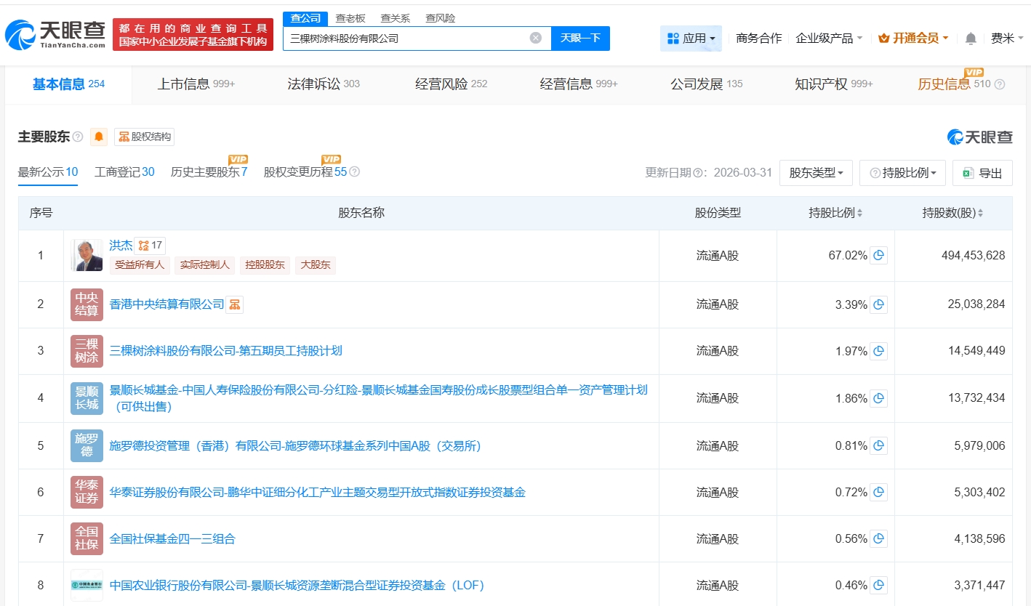Click the help icon beside 历史信息 510
1031x606 pixels.
1000,84
